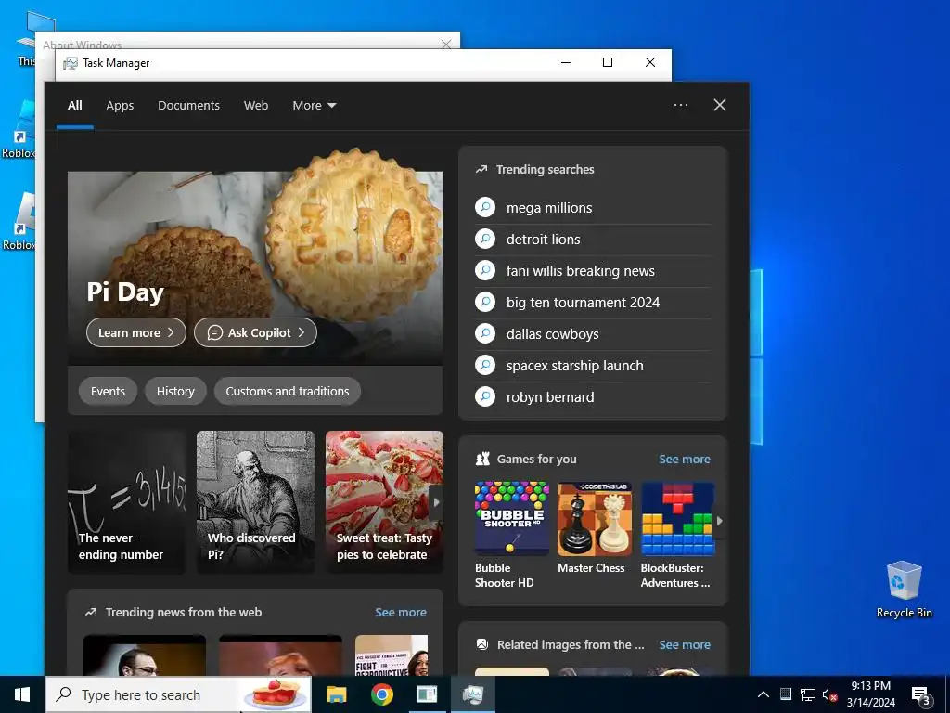Click About Windows taskbar icon
Screen dimensions: 950x713
[x=427, y=694]
